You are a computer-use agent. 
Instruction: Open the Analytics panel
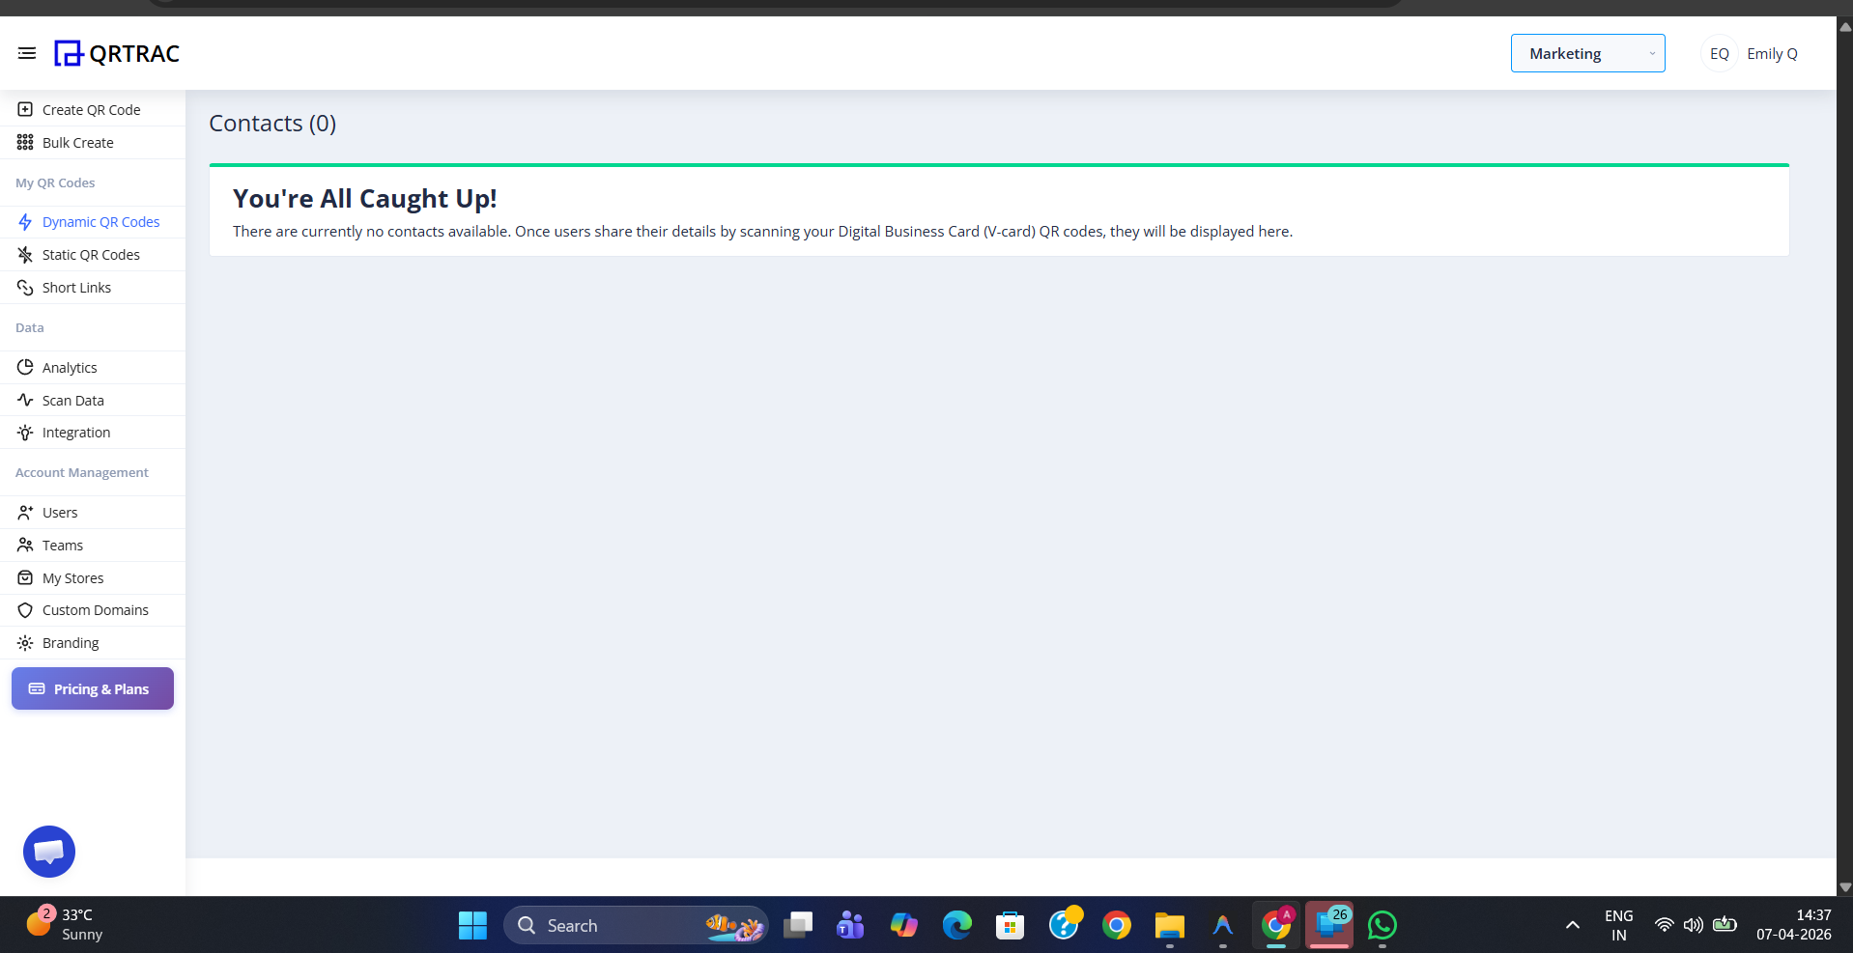[x=69, y=367]
